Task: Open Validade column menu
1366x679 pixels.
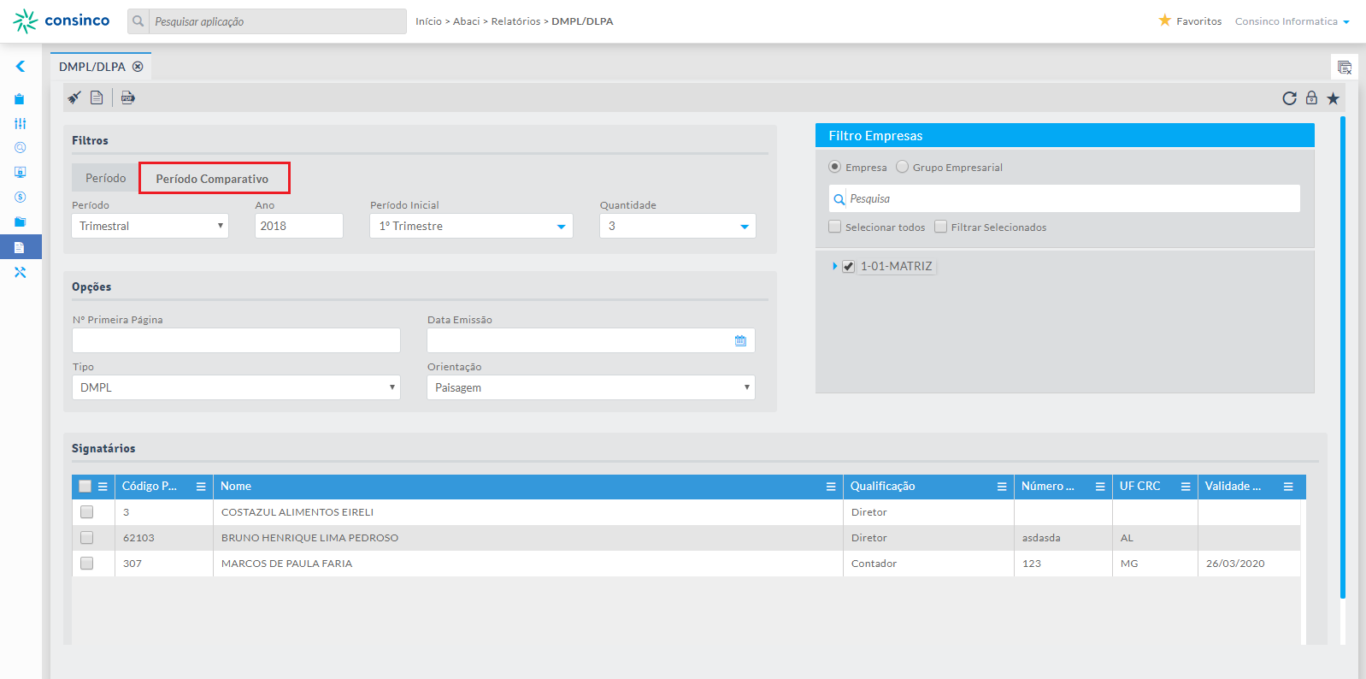Action: pos(1288,487)
